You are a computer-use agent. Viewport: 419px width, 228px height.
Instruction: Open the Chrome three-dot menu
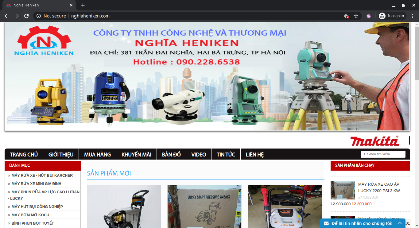pyautogui.click(x=413, y=16)
